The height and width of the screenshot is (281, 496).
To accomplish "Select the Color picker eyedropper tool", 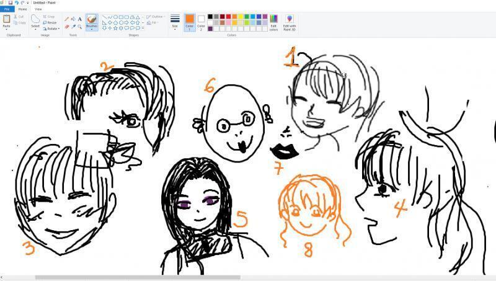I will 73,27.
